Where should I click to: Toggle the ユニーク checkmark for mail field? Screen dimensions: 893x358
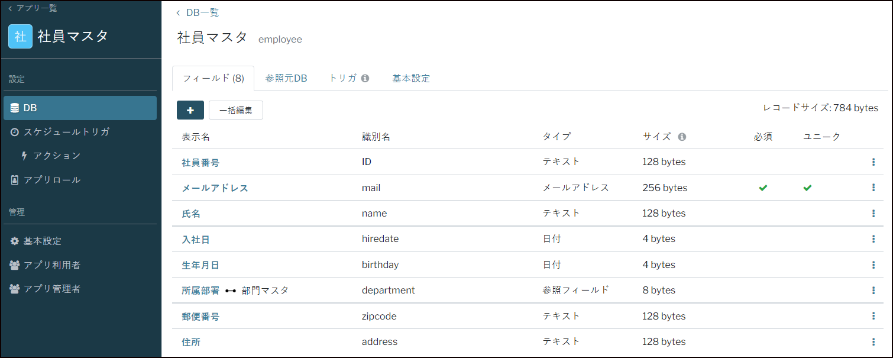807,188
